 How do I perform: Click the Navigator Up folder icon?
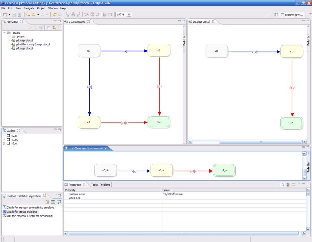click(x=41, y=28)
